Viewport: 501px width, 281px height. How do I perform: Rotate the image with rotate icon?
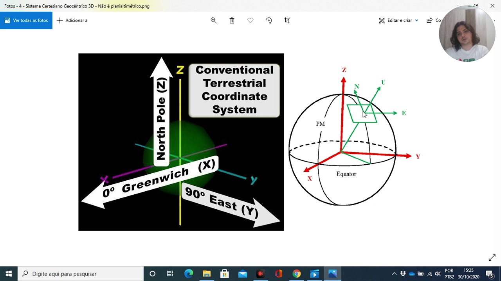tap(269, 20)
